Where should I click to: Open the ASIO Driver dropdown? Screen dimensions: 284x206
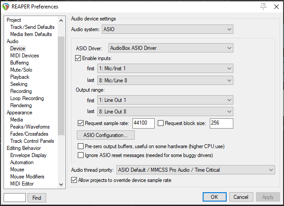click(171, 48)
